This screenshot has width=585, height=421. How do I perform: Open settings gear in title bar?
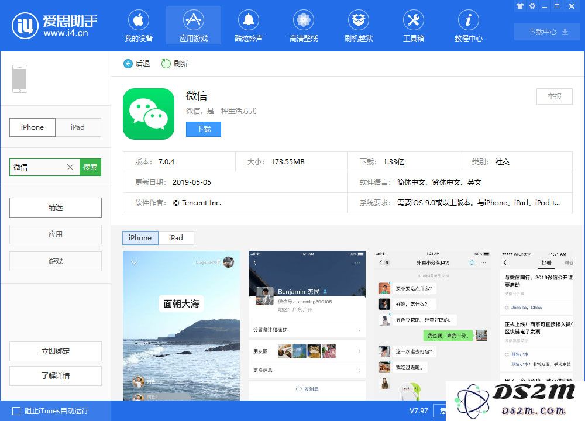pos(532,6)
